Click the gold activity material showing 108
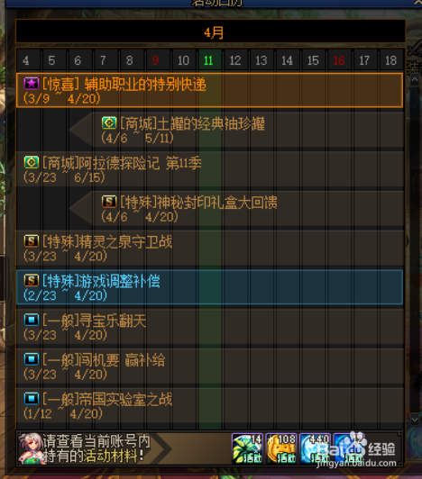The image size is (422, 479). coord(281,448)
